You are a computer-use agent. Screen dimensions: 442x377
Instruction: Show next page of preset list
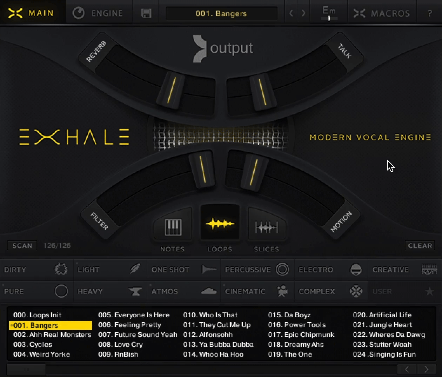(x=426, y=369)
